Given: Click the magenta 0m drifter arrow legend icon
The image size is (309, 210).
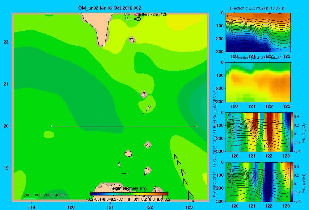Looking at the screenshot, I should pos(137,15).
